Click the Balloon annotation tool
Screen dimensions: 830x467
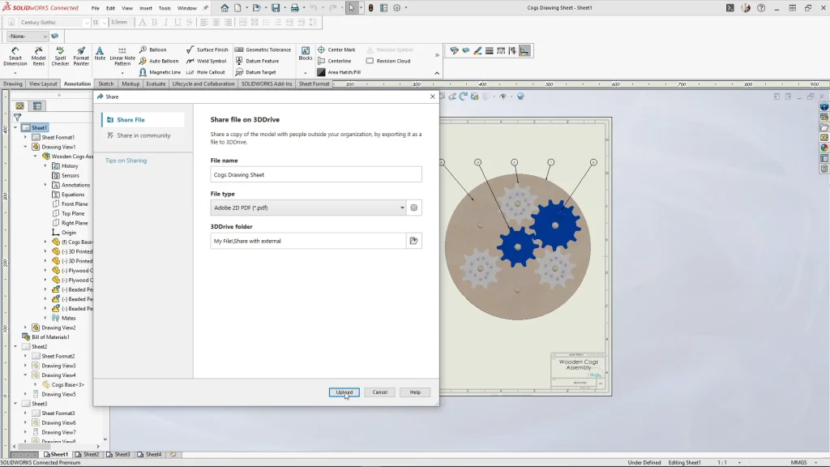[x=152, y=49]
